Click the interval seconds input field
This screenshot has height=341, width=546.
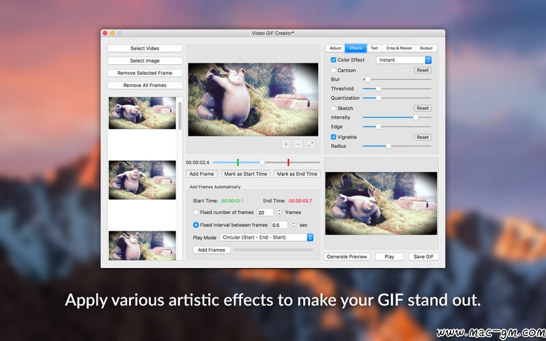point(279,225)
